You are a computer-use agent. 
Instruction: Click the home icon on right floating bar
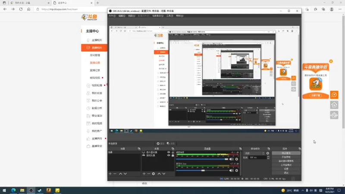pyautogui.click(x=334, y=105)
